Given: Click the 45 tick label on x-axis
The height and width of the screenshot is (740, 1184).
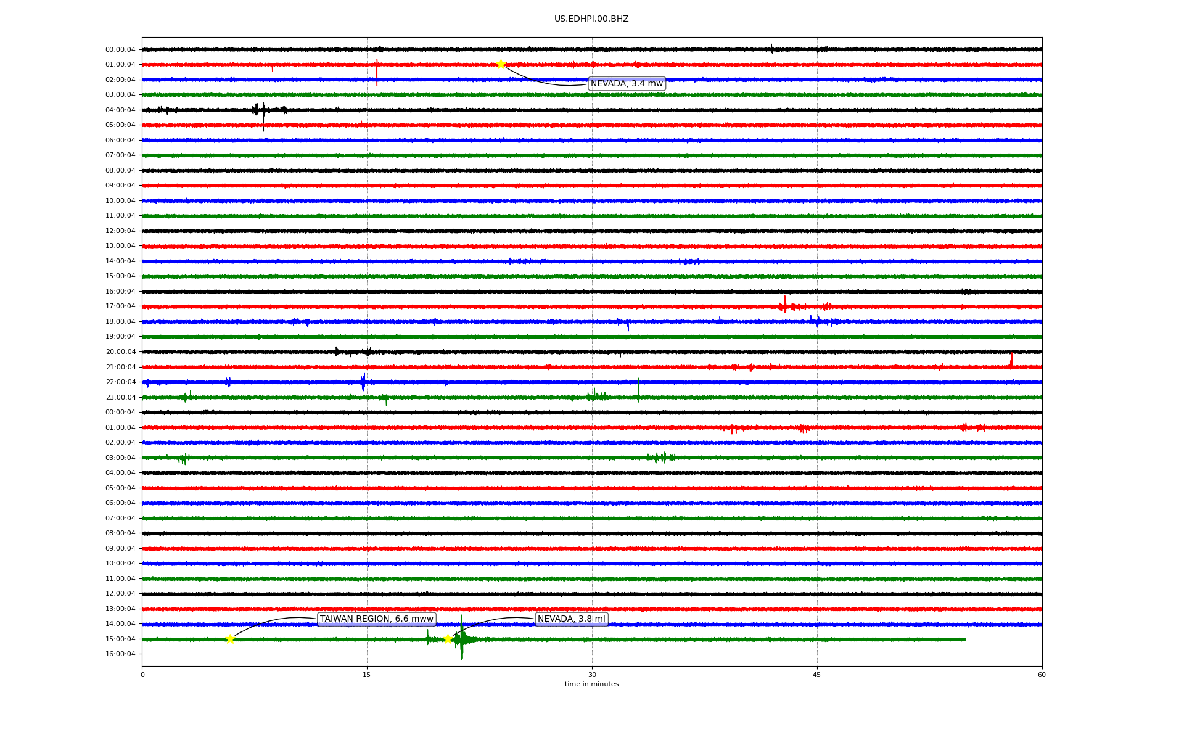Looking at the screenshot, I should (817, 675).
